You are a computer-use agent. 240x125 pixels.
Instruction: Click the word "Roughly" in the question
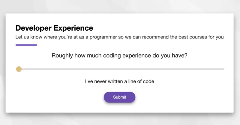[62, 56]
